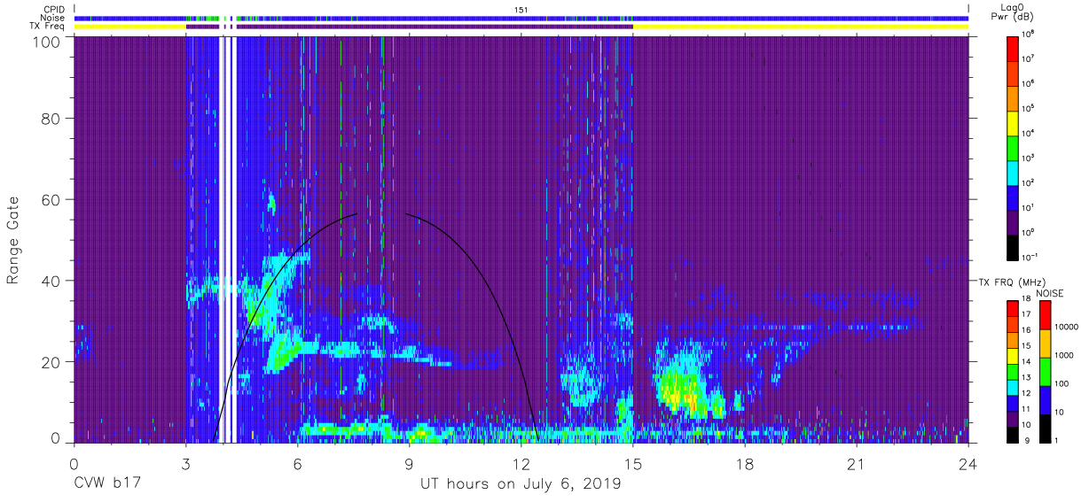The height and width of the screenshot is (502, 1089).
Task: Click the x-axis tick label "12" hours
Action: pyautogui.click(x=521, y=465)
